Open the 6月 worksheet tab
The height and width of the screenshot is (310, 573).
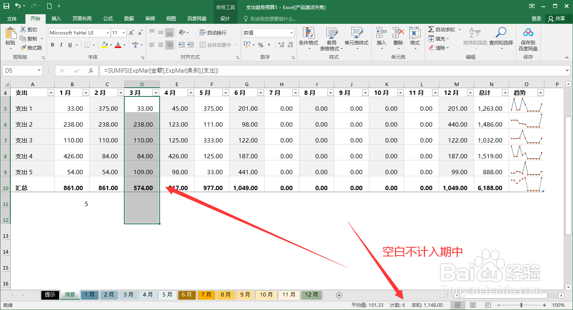pos(187,295)
